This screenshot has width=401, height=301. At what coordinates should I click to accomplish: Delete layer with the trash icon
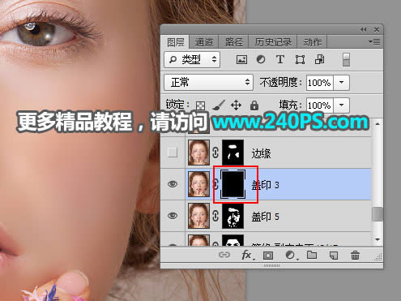355,255
